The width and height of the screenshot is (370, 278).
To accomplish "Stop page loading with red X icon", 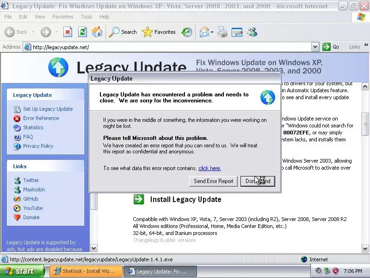I will tap(68, 32).
